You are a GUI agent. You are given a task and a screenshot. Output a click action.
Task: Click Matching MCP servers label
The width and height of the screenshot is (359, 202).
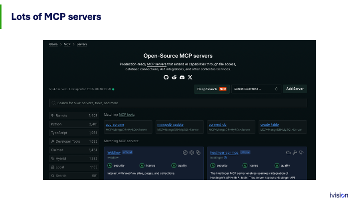tap(121, 141)
